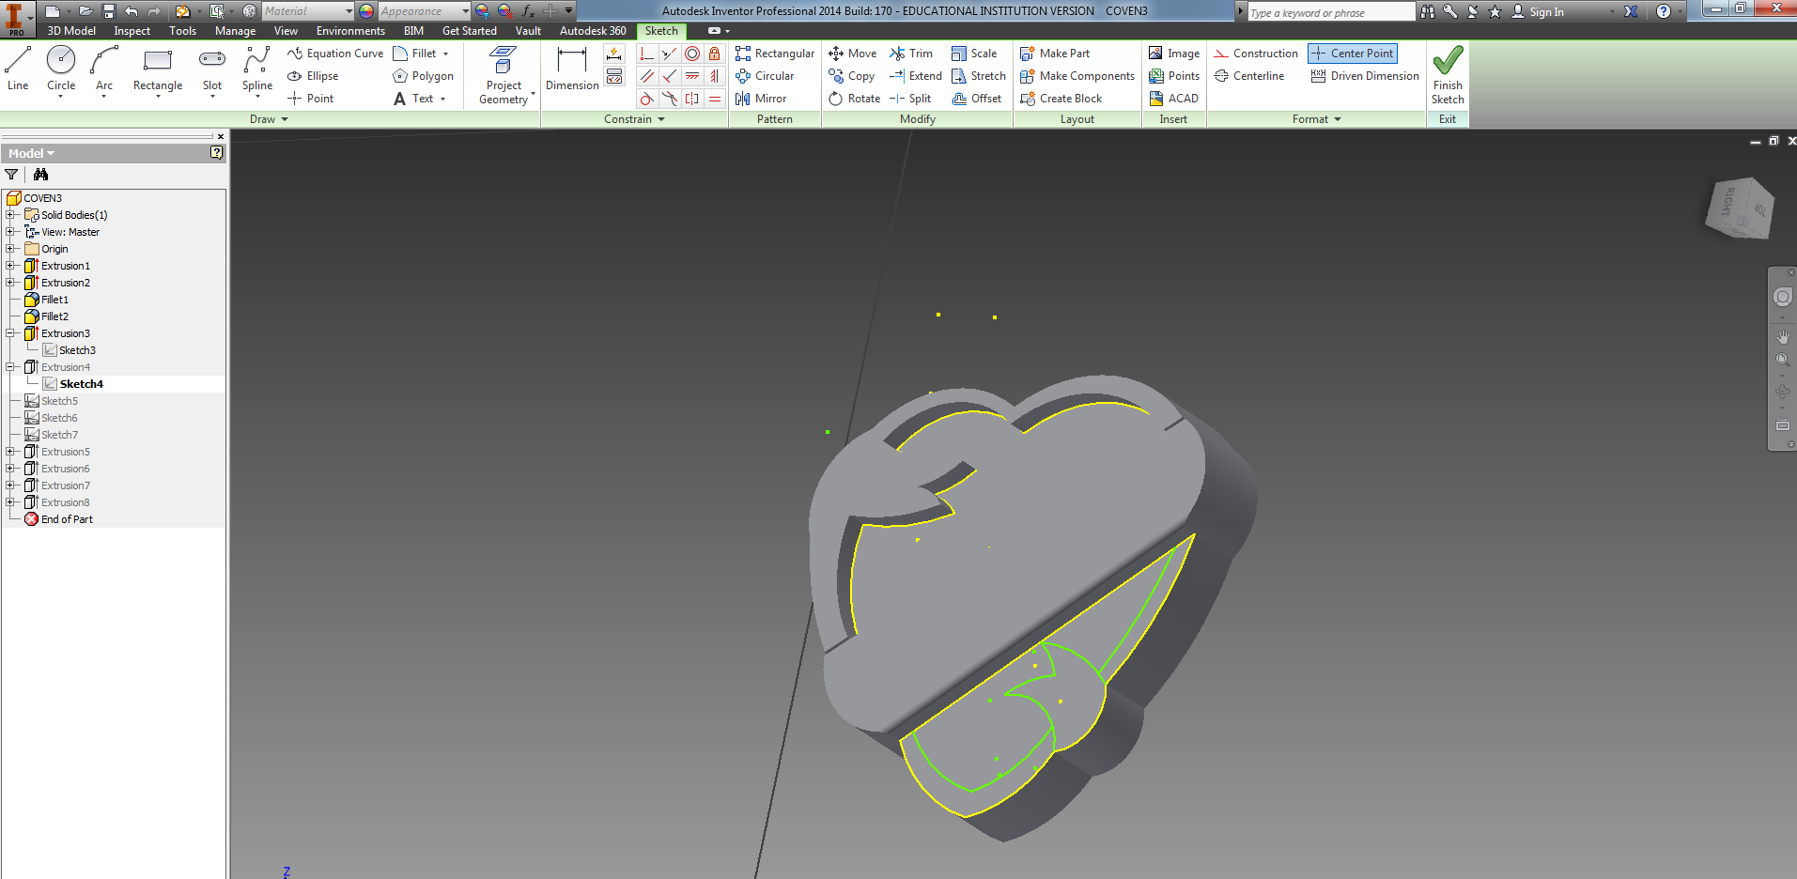Expand the Format panel dropdown
Screen dimensions: 1797x879
point(1316,119)
